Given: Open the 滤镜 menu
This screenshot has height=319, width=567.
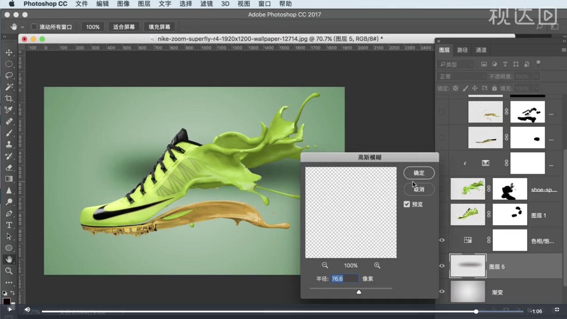Looking at the screenshot, I should [x=206, y=4].
